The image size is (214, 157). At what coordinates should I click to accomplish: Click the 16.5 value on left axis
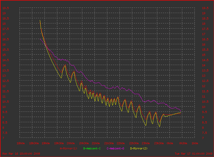(5, 39)
